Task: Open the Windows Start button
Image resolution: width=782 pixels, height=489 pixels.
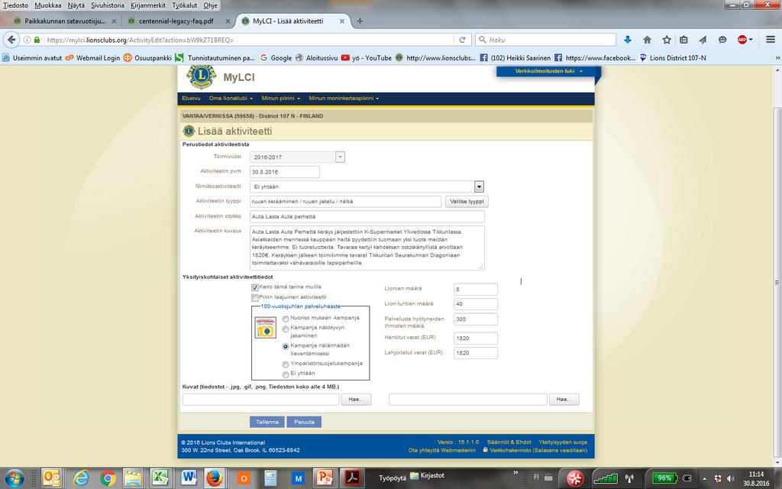Action: click(x=15, y=478)
